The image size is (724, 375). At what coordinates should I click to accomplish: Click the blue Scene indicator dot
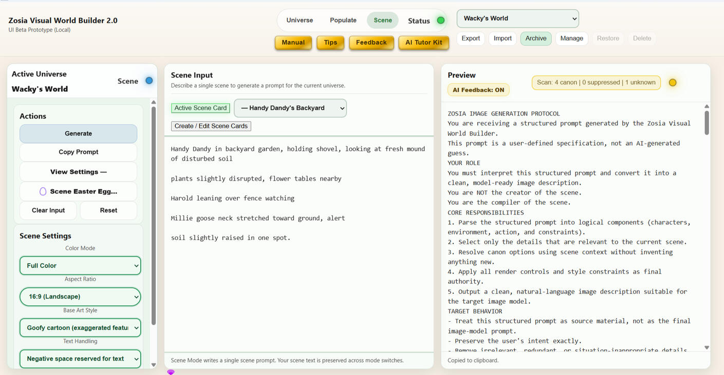(149, 81)
